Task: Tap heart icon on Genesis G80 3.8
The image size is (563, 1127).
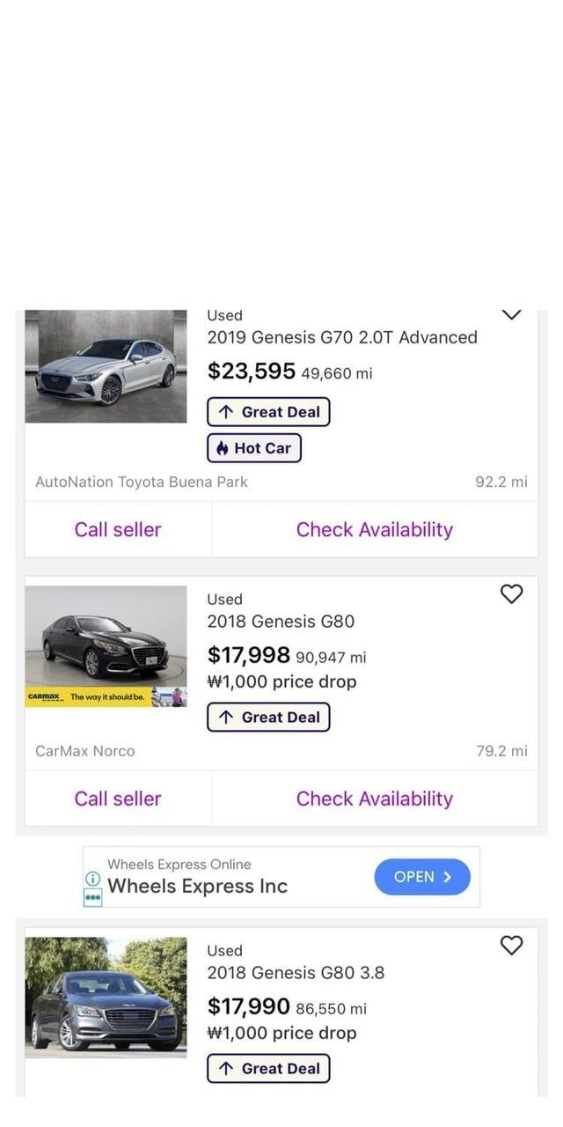Action: click(511, 945)
